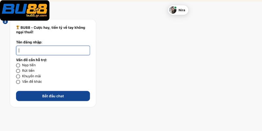Viewport: 262px width, 131px height.
Task: Click the blue bot avatar beside the form
Action: [5, 22]
